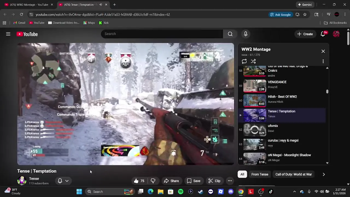Open Chrome three-dot menu
The height and width of the screenshot is (197, 350).
(x=345, y=15)
